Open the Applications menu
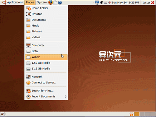This screenshot has height=117, width=156. click(x=15, y=2)
